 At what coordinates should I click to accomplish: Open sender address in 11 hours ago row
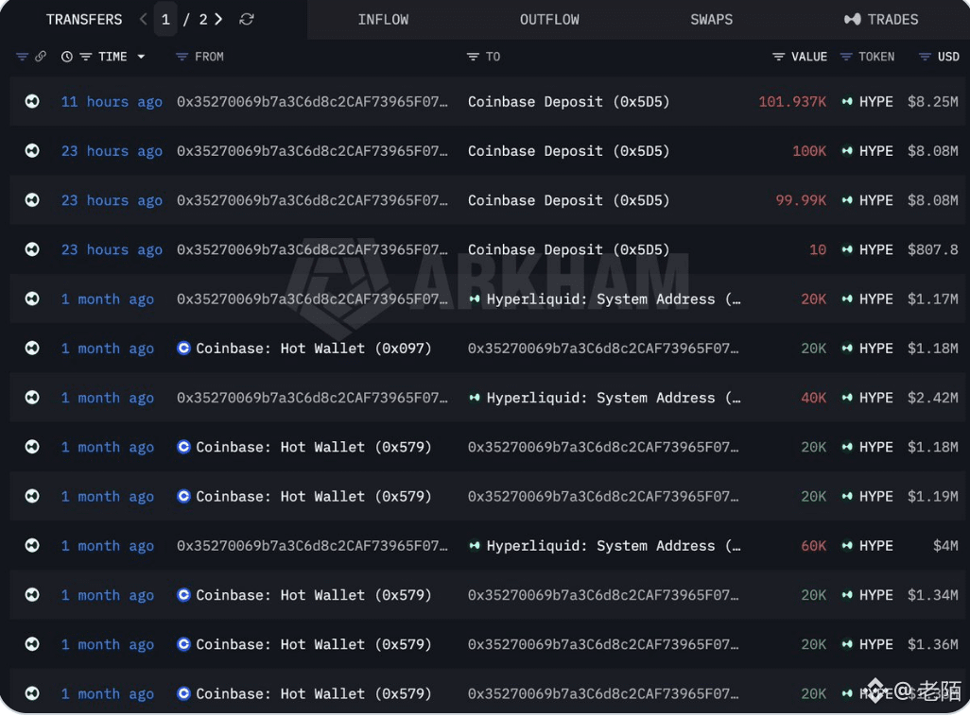coord(312,101)
